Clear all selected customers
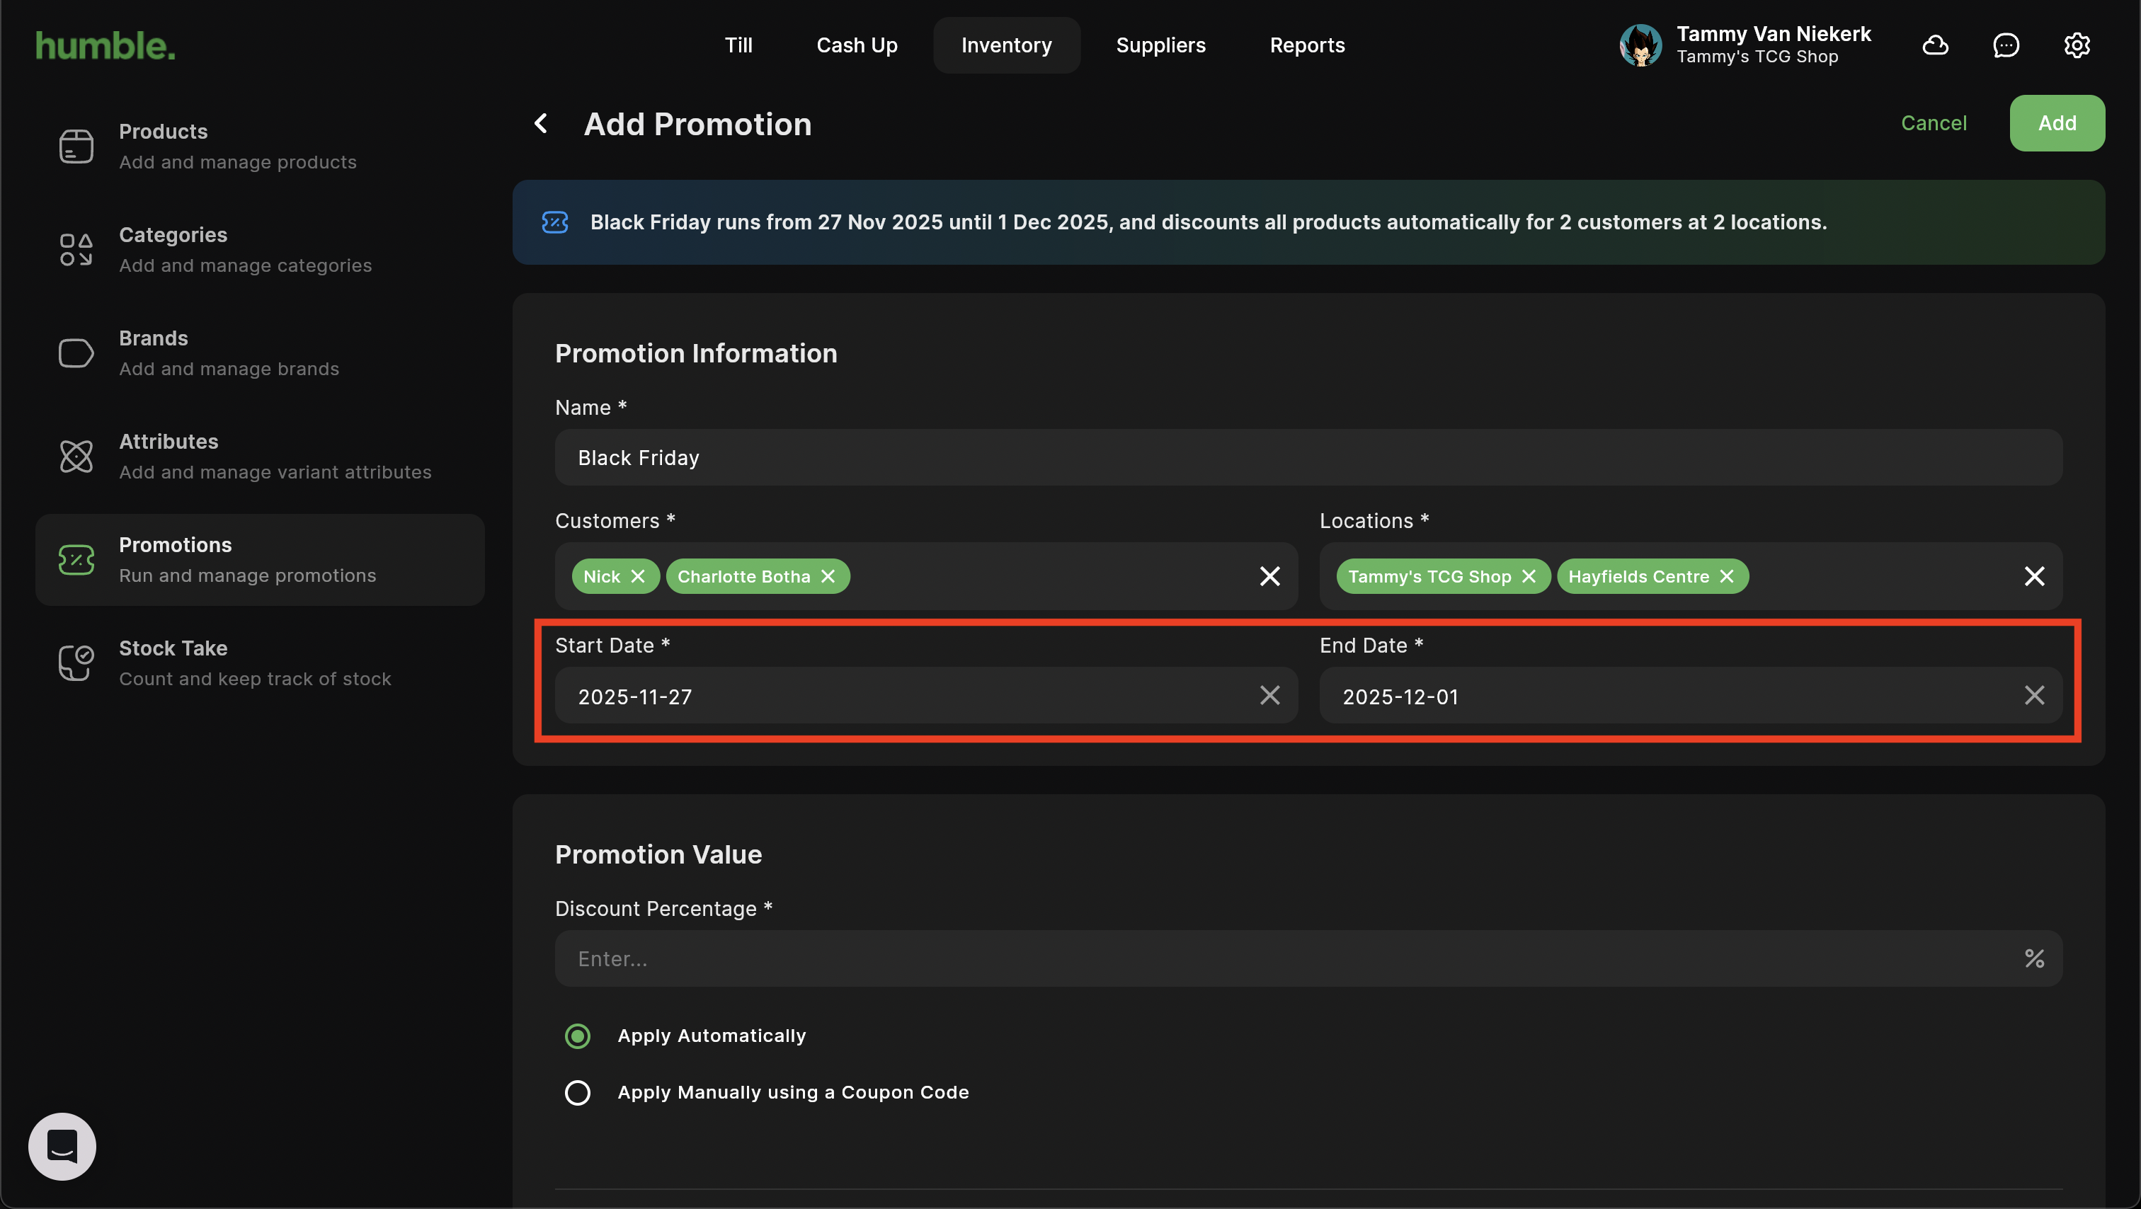Viewport: 2141px width, 1209px height. (1269, 577)
